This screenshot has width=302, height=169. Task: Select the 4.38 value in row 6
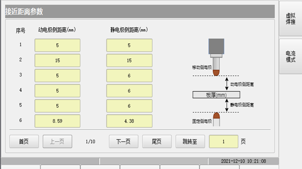pyautogui.click(x=129, y=121)
